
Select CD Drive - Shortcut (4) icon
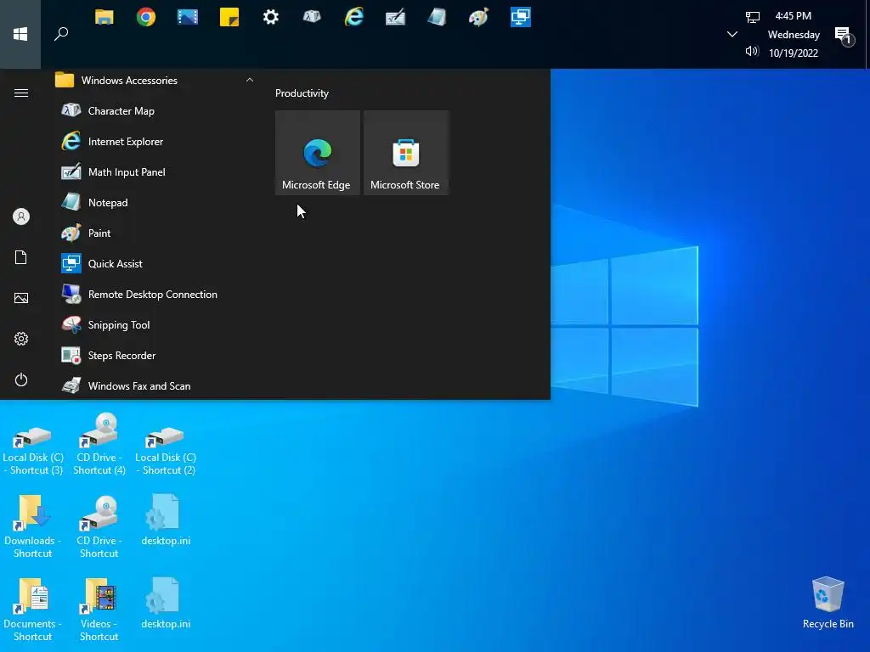(99, 443)
